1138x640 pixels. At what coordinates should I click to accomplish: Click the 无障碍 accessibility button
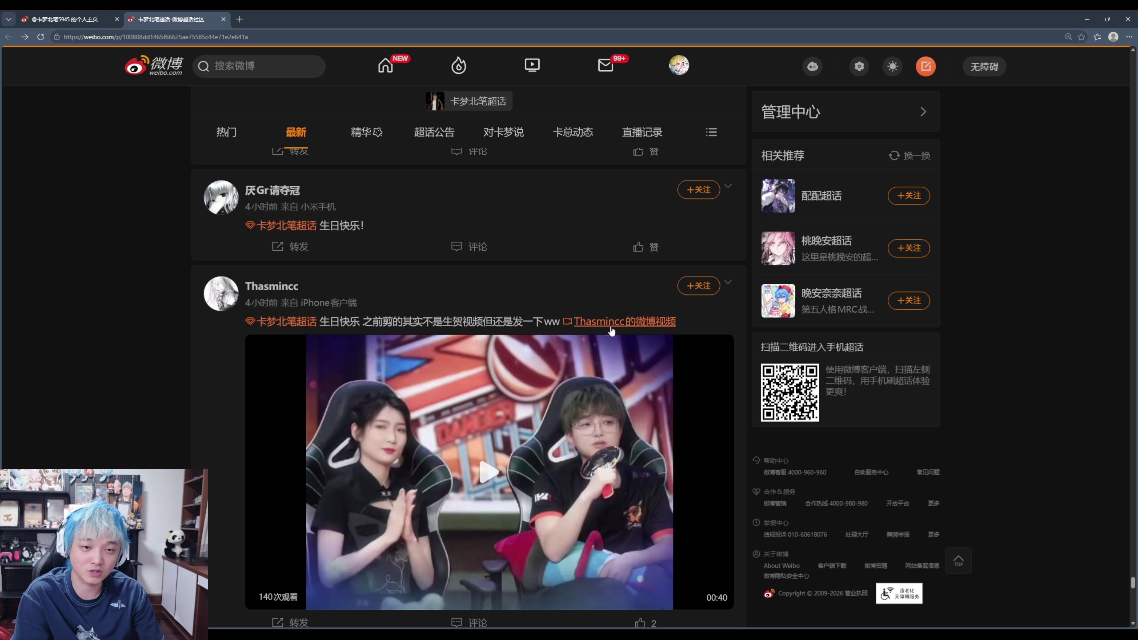[984, 67]
